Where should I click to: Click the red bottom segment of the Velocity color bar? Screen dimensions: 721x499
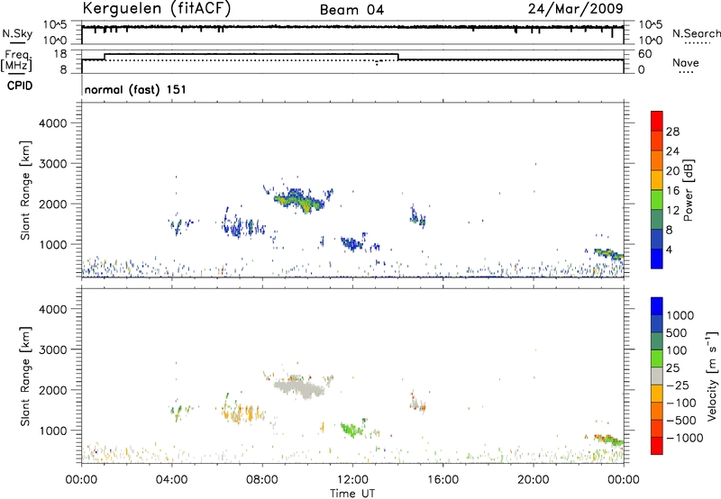click(657, 446)
